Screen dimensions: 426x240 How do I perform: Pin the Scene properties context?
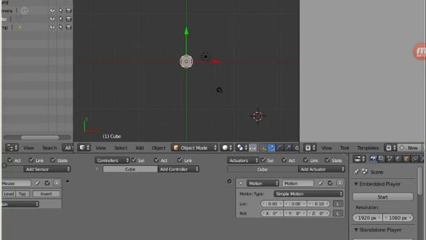(357, 172)
